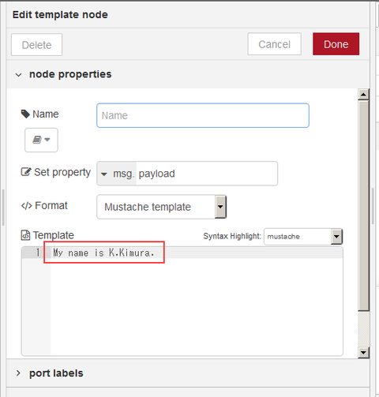The width and height of the screenshot is (379, 397).
Task: Focus the Name input field
Action: coord(203,115)
